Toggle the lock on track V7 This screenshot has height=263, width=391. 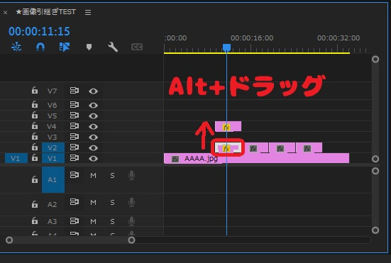pyautogui.click(x=35, y=90)
